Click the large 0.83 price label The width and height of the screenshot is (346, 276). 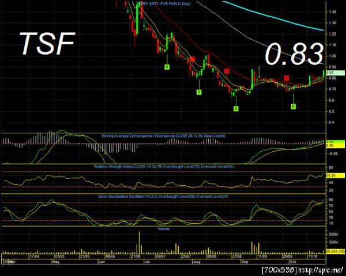pos(294,54)
